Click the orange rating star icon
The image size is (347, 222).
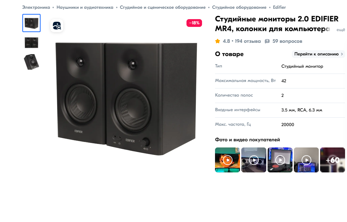pyautogui.click(x=218, y=41)
